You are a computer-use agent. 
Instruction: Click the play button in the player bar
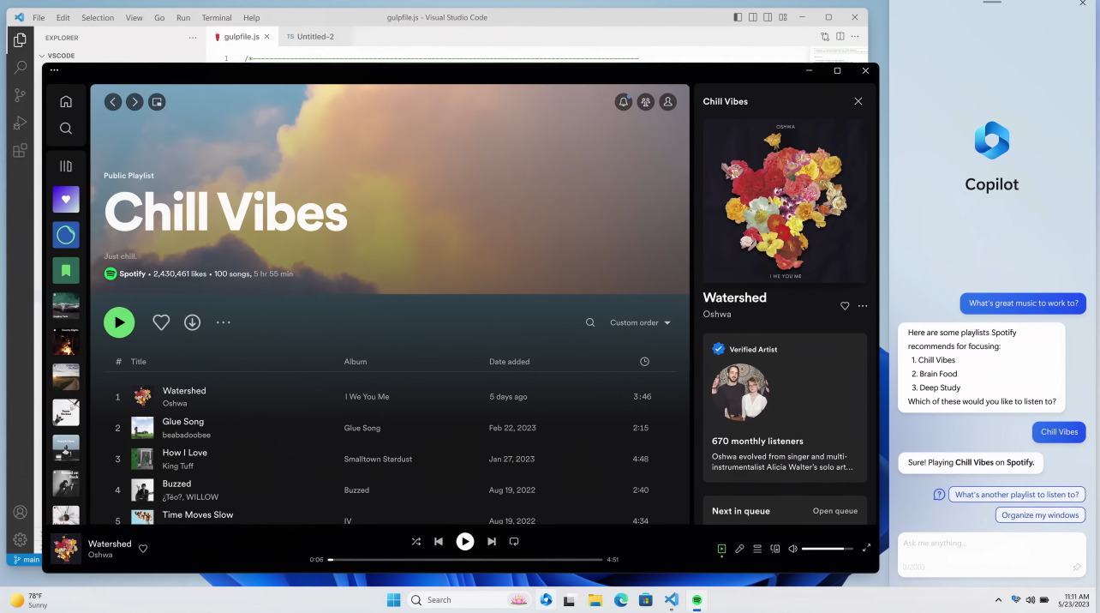point(465,542)
